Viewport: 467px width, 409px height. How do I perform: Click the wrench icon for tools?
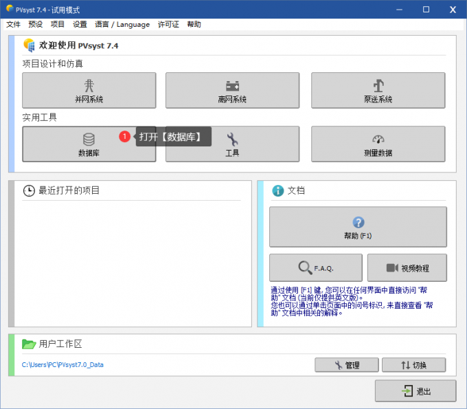(x=232, y=140)
